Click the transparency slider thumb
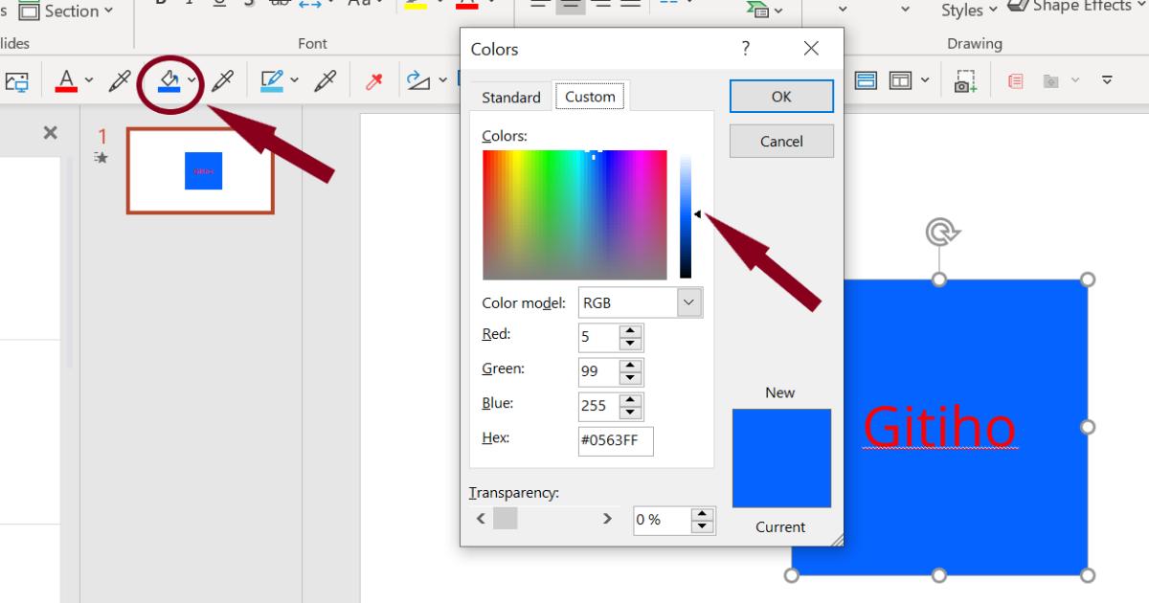This screenshot has height=603, width=1149. (506, 519)
